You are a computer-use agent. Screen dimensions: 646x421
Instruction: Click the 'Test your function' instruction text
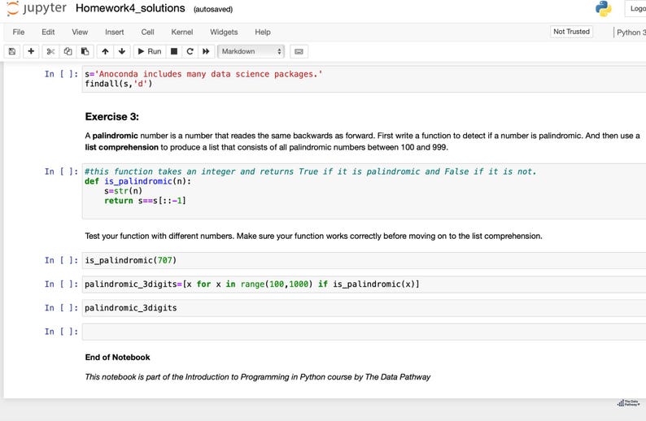tap(313, 237)
